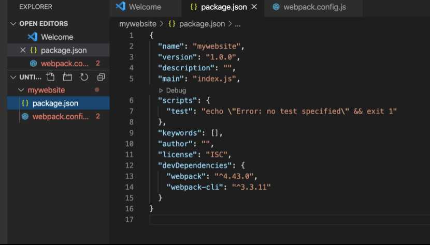430x245 pixels.
Task: Click the "test" key on line 7
Action: click(x=180, y=112)
